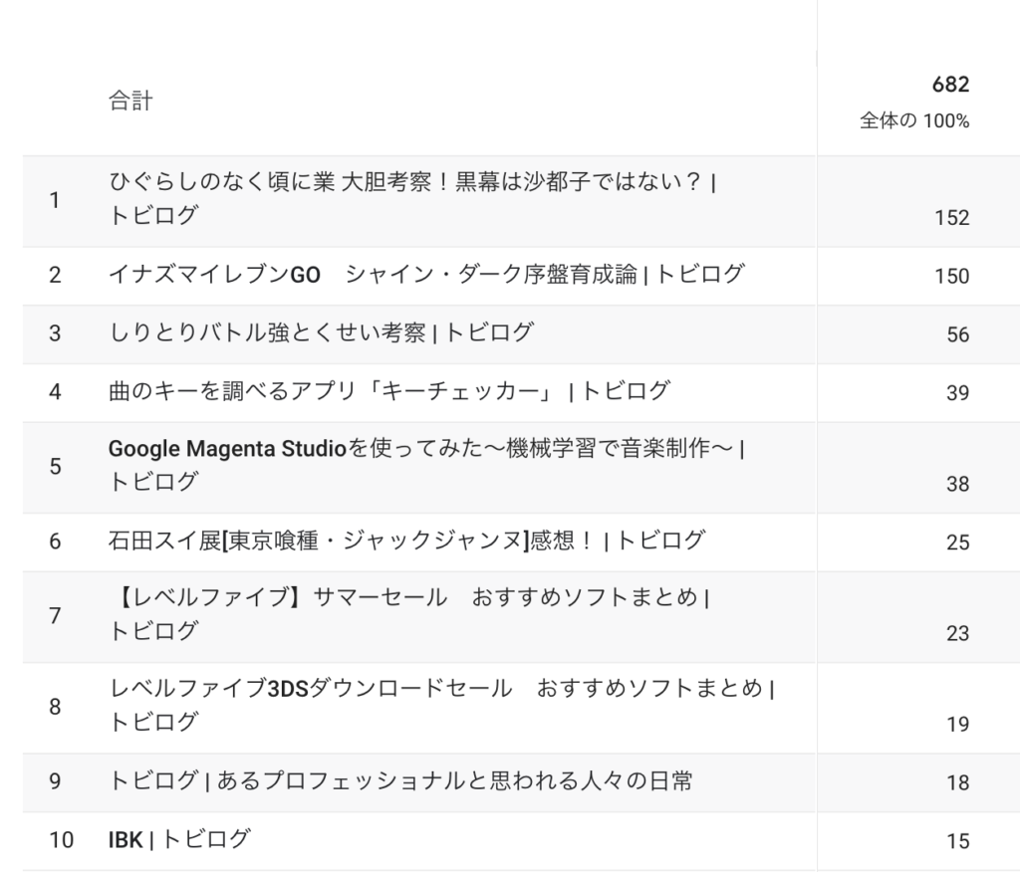Image resolution: width=1020 pixels, height=872 pixels.
Task: Open the ひぐらしのなく頃に業 大胆考察 page title
Action: pyautogui.click(x=412, y=198)
